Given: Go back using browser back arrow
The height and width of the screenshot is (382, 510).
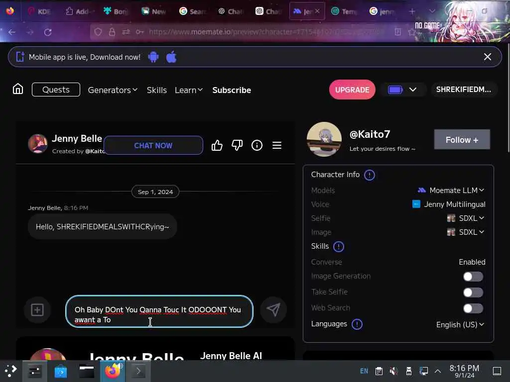Looking at the screenshot, I should (12, 32).
